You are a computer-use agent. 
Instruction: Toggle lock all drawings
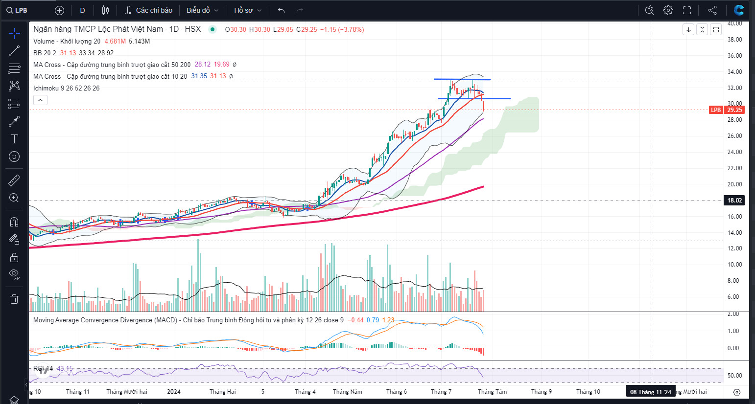click(x=14, y=257)
